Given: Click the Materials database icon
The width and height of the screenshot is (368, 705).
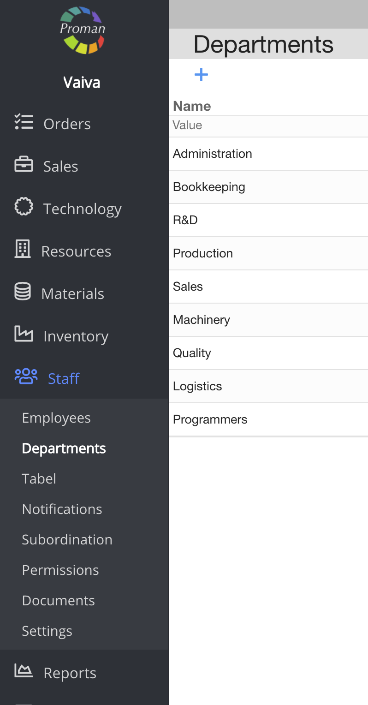Looking at the screenshot, I should click(23, 293).
